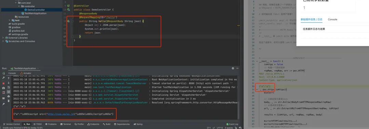Toggle soft-wrap in console output

coord(9,87)
